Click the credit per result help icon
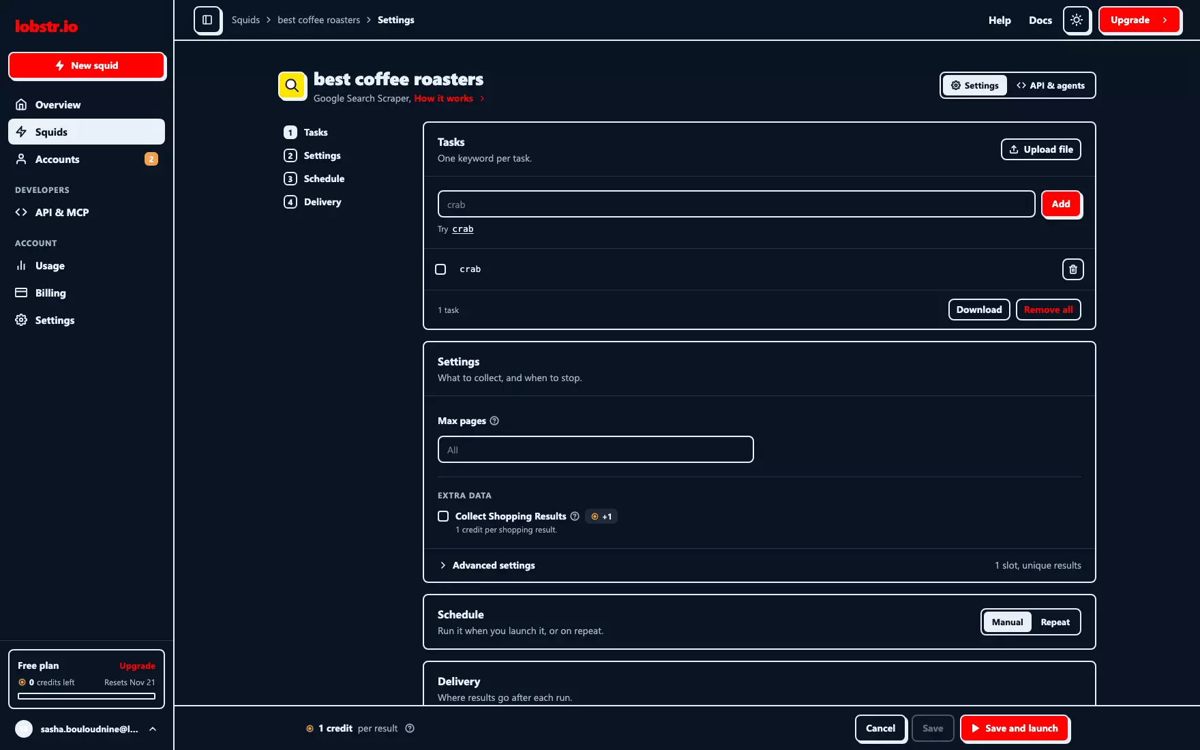The height and width of the screenshot is (750, 1200). 410,728
